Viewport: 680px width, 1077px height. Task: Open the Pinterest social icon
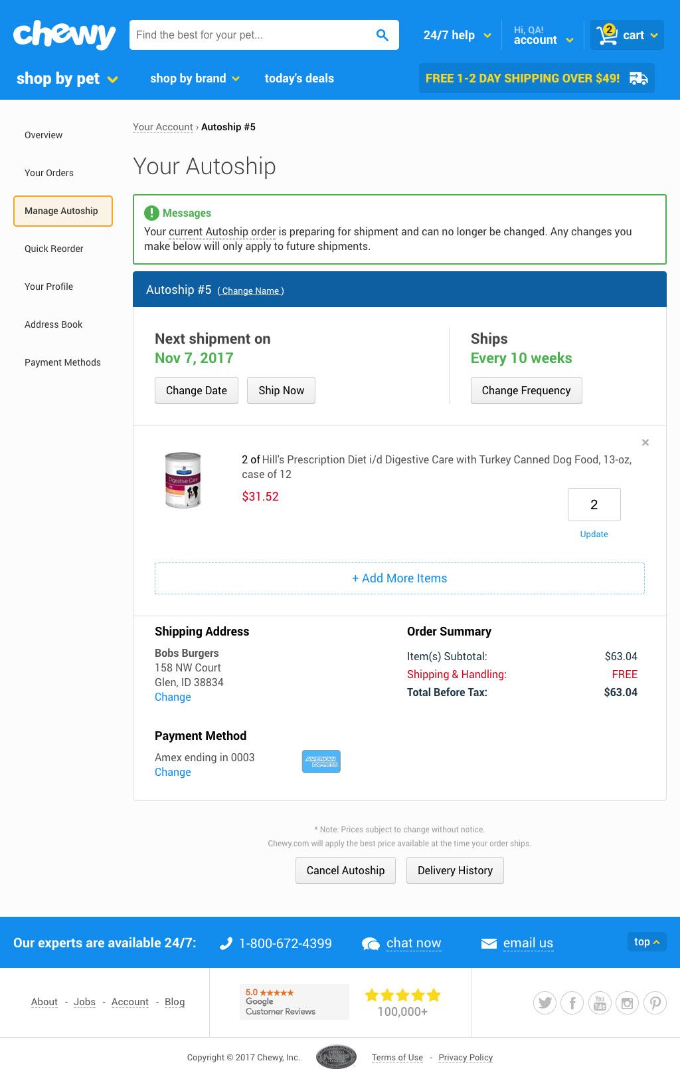(x=655, y=1003)
